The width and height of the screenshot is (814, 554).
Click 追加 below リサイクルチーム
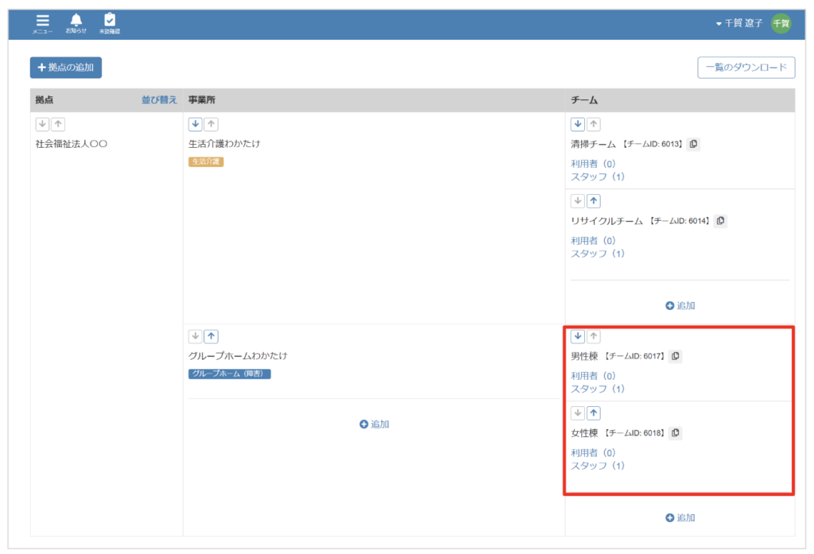pyautogui.click(x=680, y=305)
